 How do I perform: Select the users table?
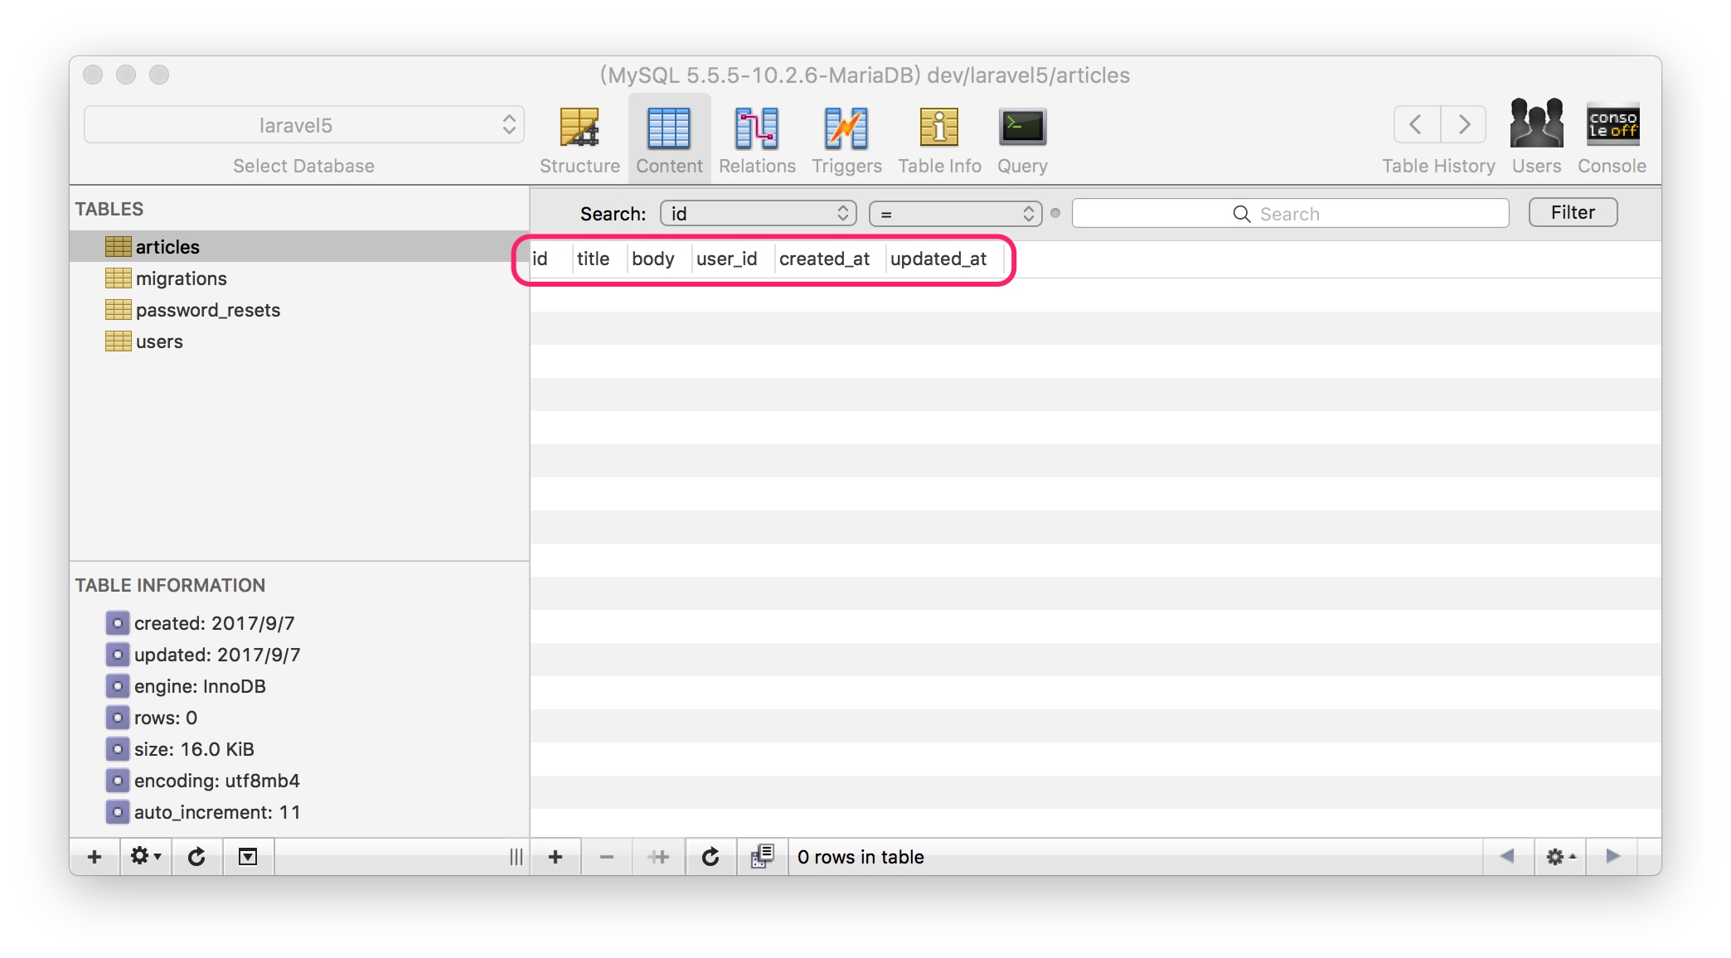point(299,341)
